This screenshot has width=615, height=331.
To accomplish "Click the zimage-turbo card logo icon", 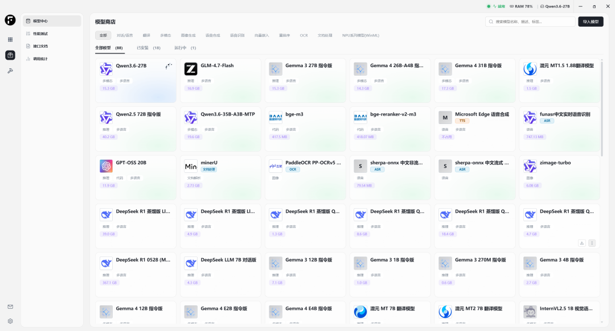I will 530,166.
